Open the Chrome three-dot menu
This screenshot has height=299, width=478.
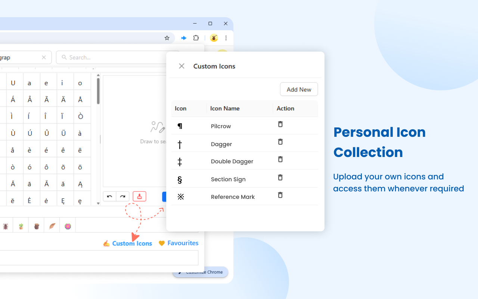pos(226,38)
